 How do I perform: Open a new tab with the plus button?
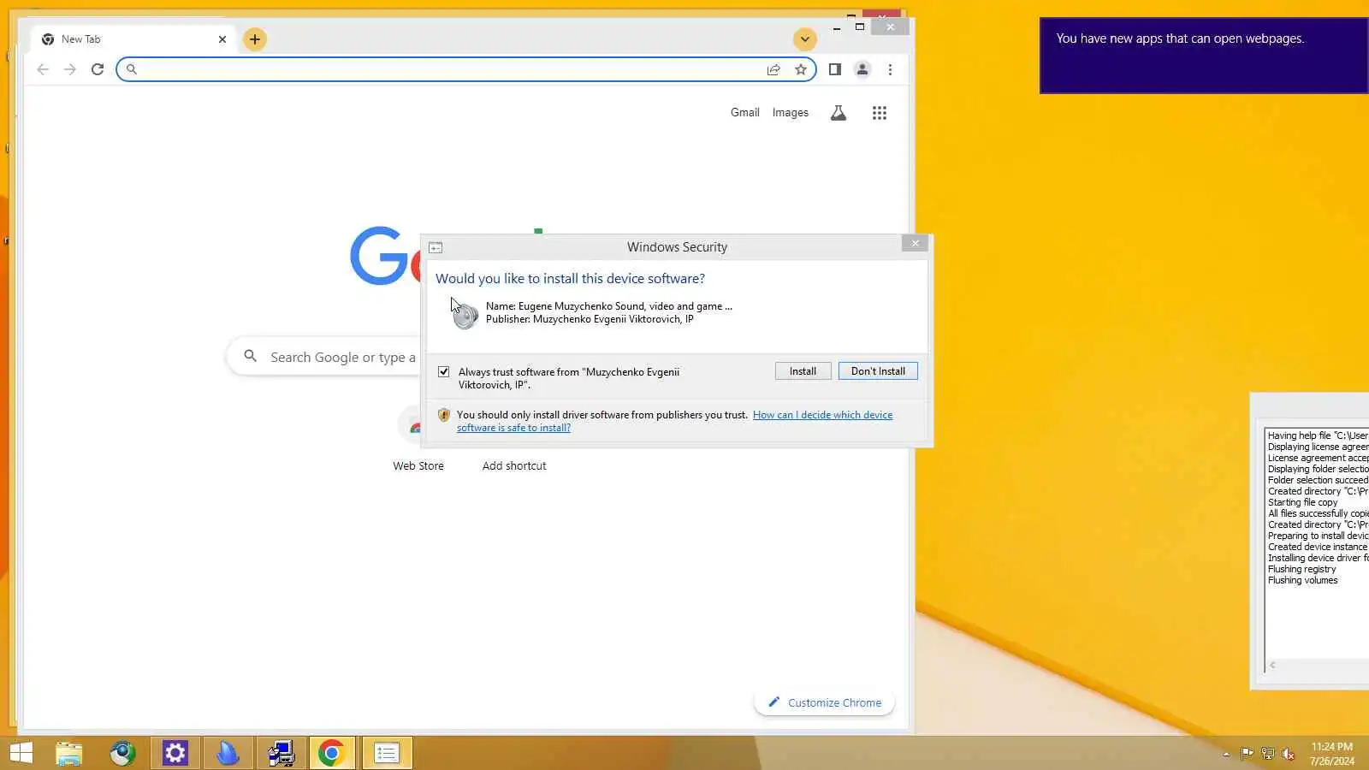point(255,39)
